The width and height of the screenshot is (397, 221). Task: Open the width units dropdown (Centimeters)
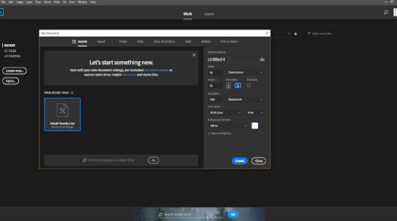[x=245, y=72]
